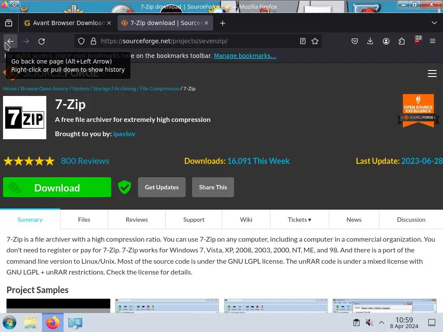Viewport: 443px width, 332px height.
Task: Click the address bar URL field
Action: [x=198, y=41]
